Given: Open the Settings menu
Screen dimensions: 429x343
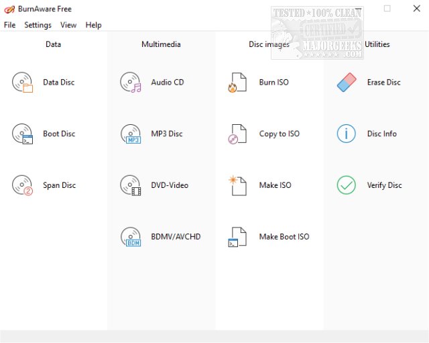Looking at the screenshot, I should point(38,25).
